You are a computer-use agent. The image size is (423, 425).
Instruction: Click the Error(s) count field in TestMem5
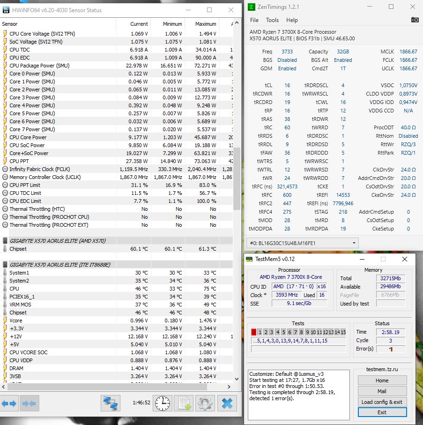391,349
